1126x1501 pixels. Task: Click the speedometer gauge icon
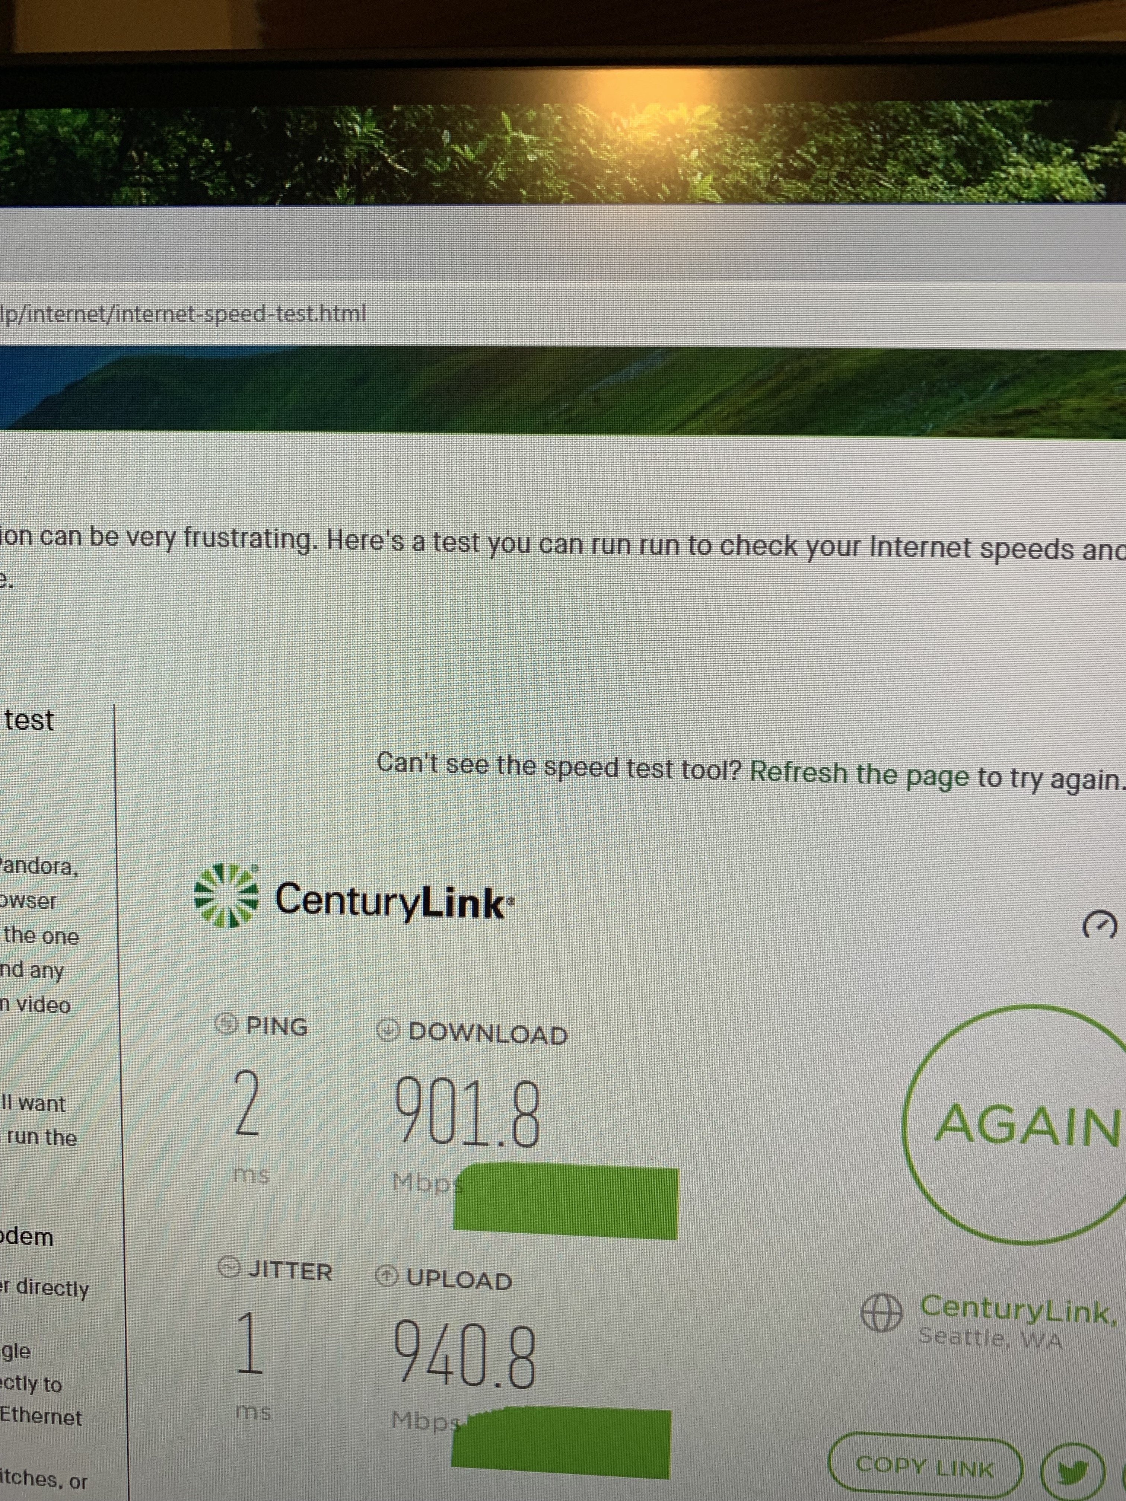pyautogui.click(x=1099, y=925)
